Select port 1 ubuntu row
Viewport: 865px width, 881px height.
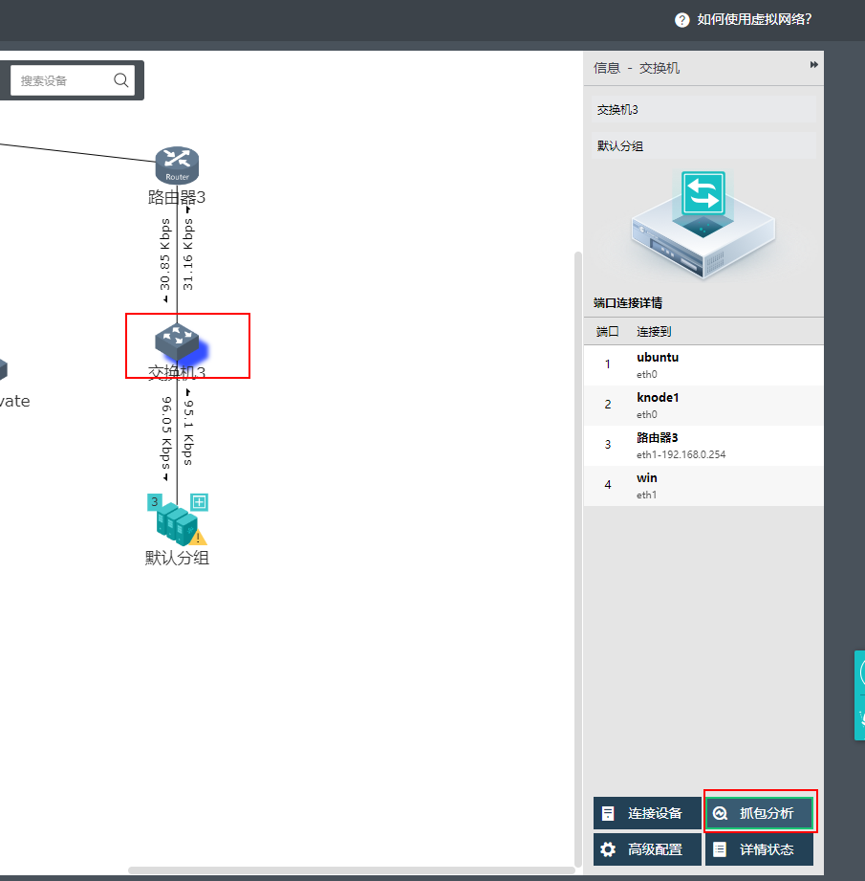(703, 364)
